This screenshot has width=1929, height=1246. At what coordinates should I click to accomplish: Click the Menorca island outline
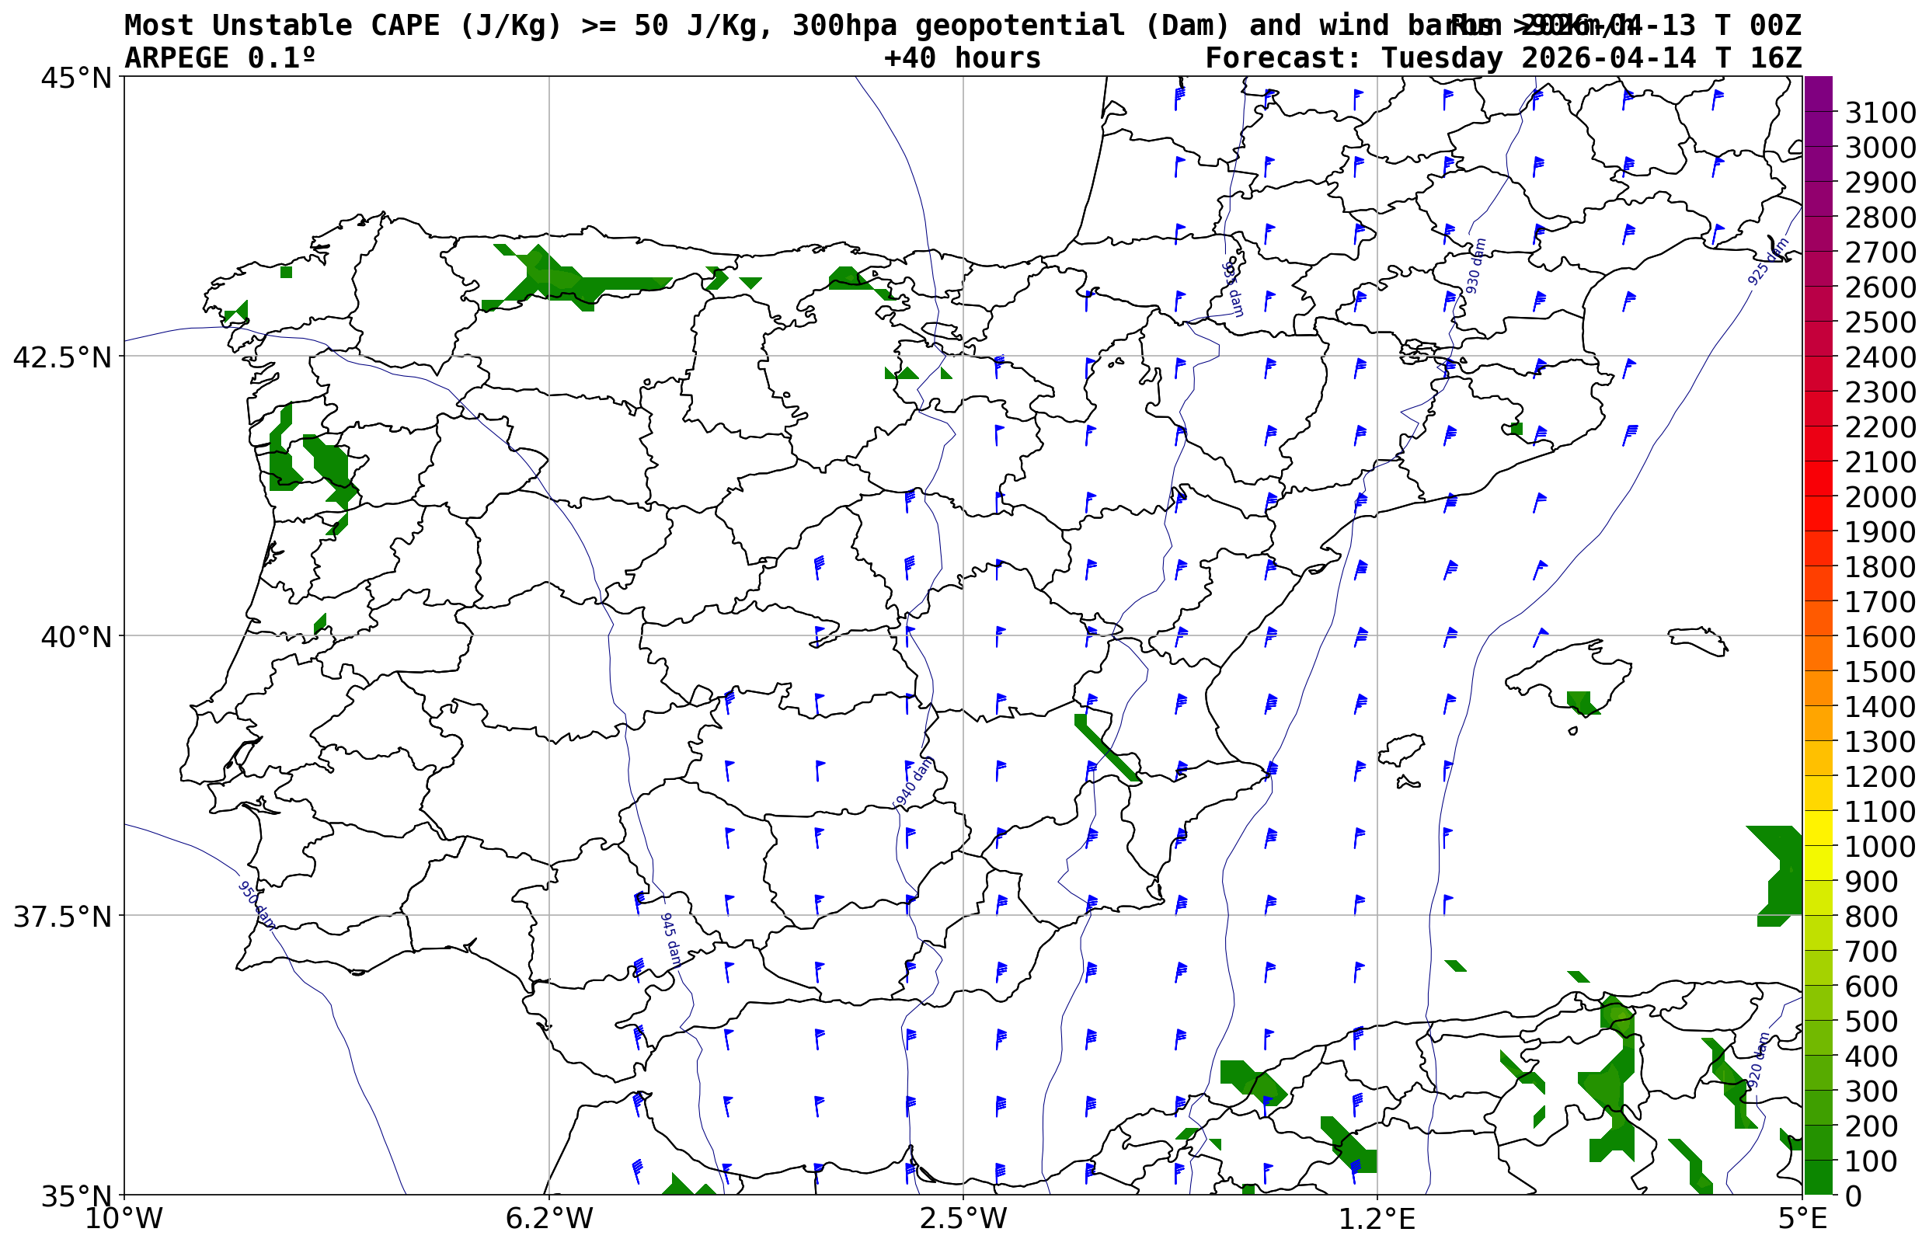(x=1697, y=639)
